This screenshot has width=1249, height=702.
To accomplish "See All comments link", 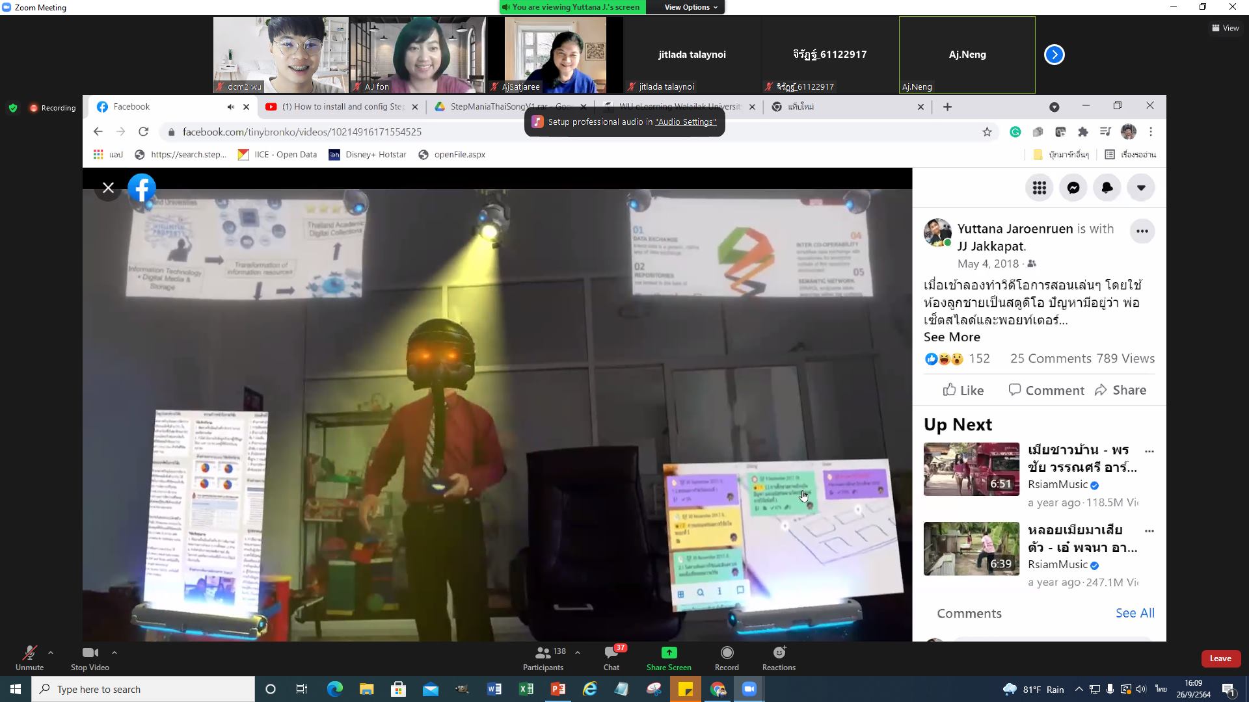I will click(1135, 613).
